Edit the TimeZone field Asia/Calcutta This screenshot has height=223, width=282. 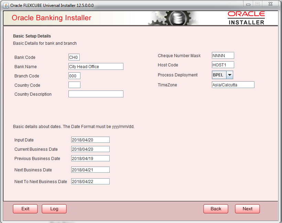233,85
